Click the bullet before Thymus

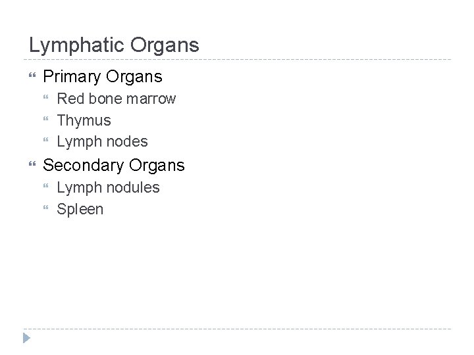coord(47,120)
